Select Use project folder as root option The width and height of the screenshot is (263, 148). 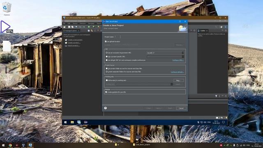pos(106,69)
